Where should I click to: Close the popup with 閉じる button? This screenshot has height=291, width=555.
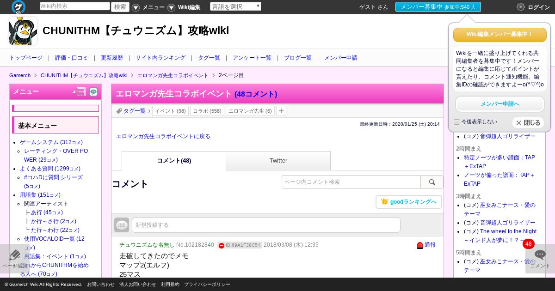tap(528, 123)
